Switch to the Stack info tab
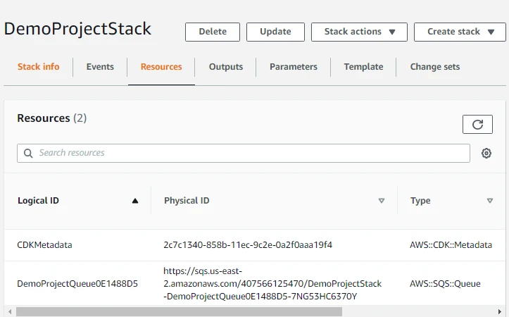 point(39,67)
